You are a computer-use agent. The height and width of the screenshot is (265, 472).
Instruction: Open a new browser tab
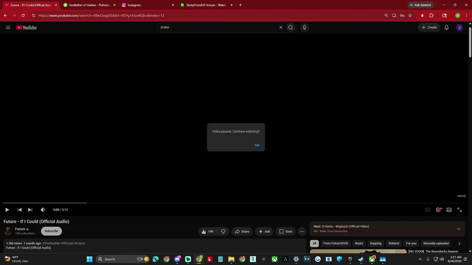click(240, 5)
